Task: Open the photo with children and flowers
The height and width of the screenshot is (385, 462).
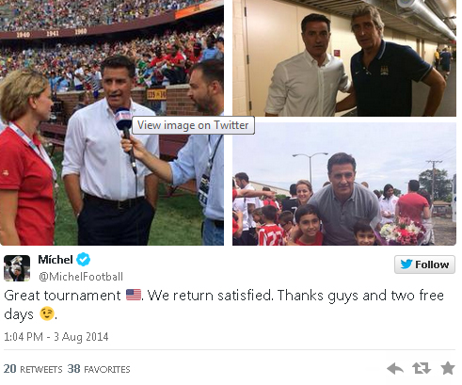Action: click(x=344, y=184)
